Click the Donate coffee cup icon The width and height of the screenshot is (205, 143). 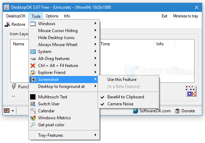(177, 111)
